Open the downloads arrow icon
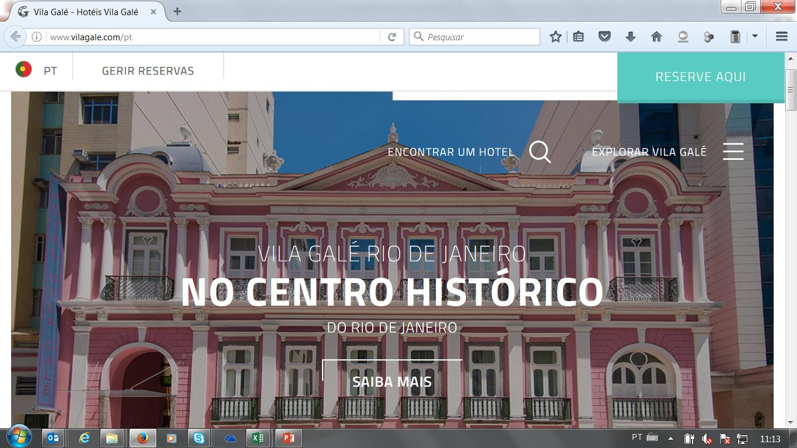797x448 pixels. click(630, 37)
